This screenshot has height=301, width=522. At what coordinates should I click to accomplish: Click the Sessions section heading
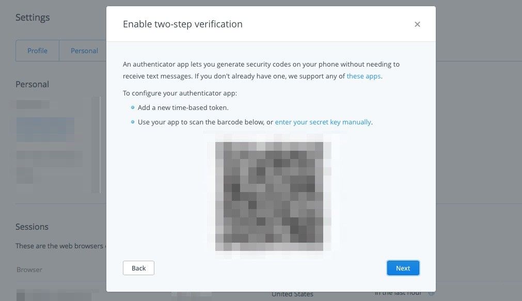tap(32, 227)
